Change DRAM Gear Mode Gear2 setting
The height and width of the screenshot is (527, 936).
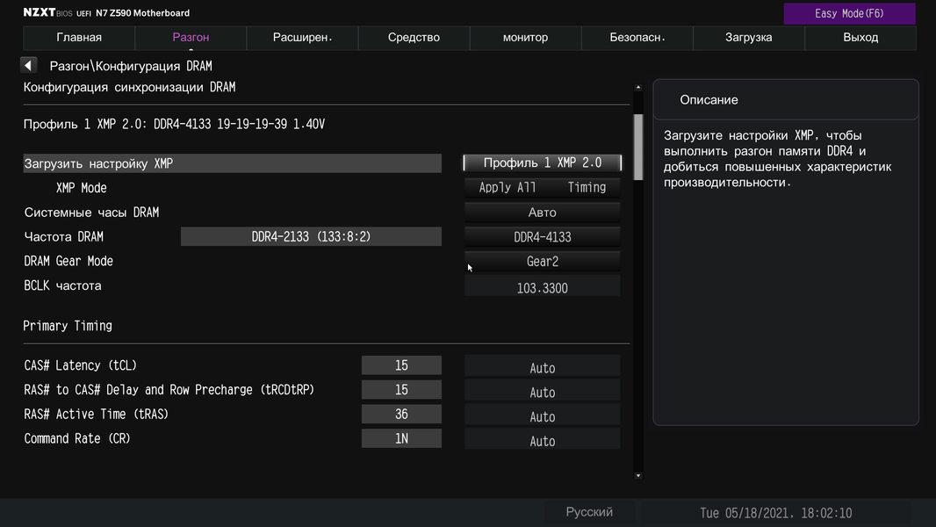tap(542, 262)
